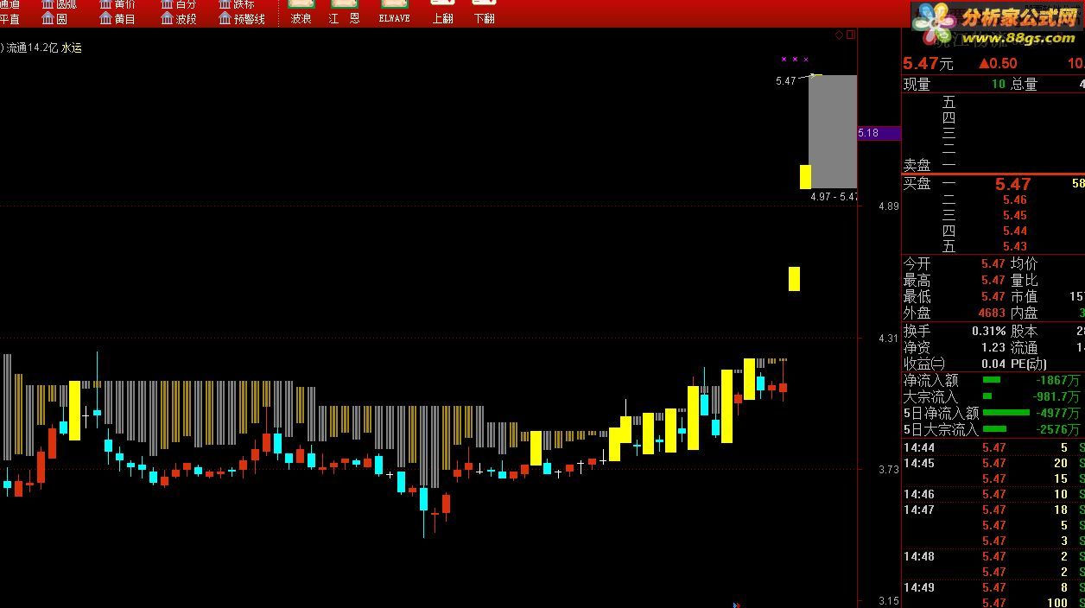1085x608 pixels.
Task: Click the 3.73 price axis label
Action: click(888, 470)
